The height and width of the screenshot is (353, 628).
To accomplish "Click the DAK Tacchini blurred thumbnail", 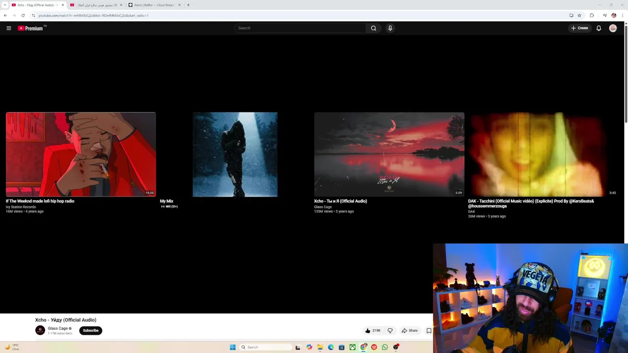I will click(x=543, y=154).
